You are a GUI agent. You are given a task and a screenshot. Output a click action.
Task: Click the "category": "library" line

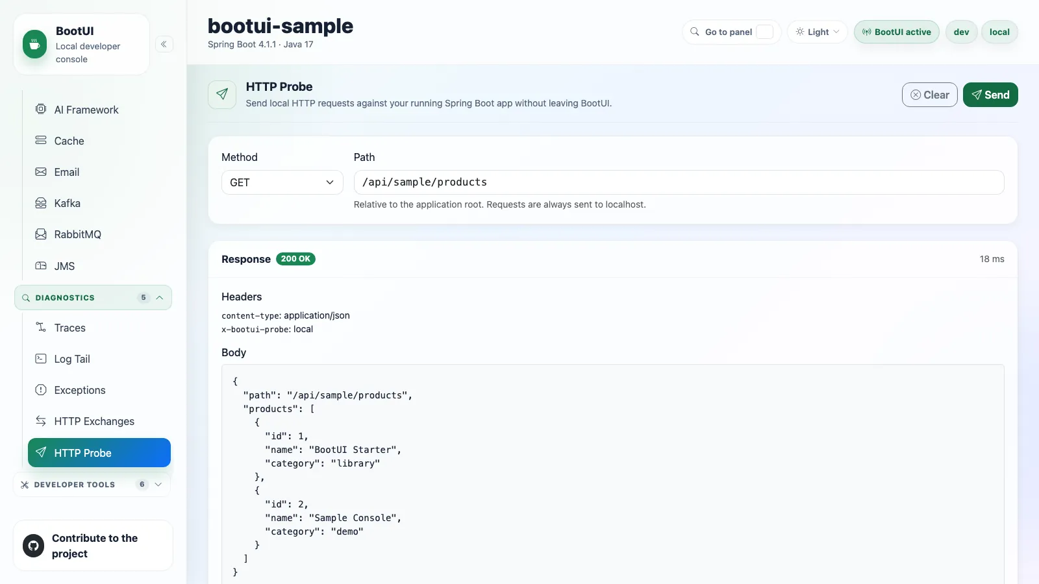pyautogui.click(x=322, y=463)
